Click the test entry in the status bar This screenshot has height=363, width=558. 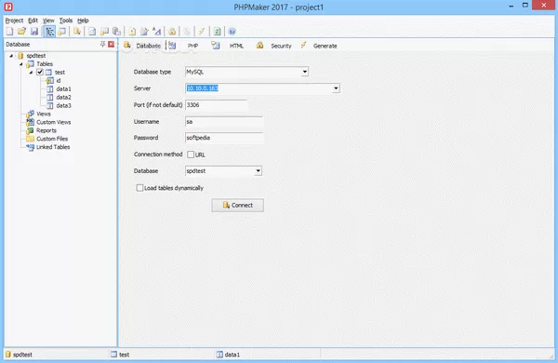(124, 355)
